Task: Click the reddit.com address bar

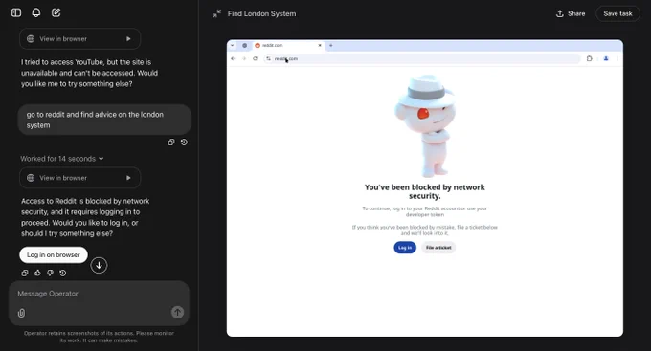Action: (421, 59)
